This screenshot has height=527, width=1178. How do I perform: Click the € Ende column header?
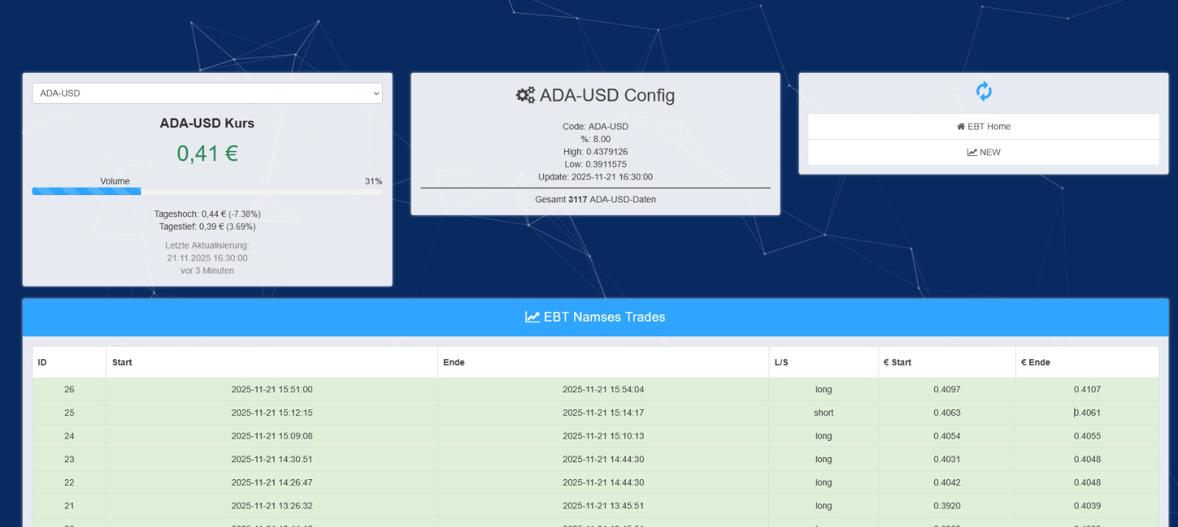click(x=1035, y=362)
